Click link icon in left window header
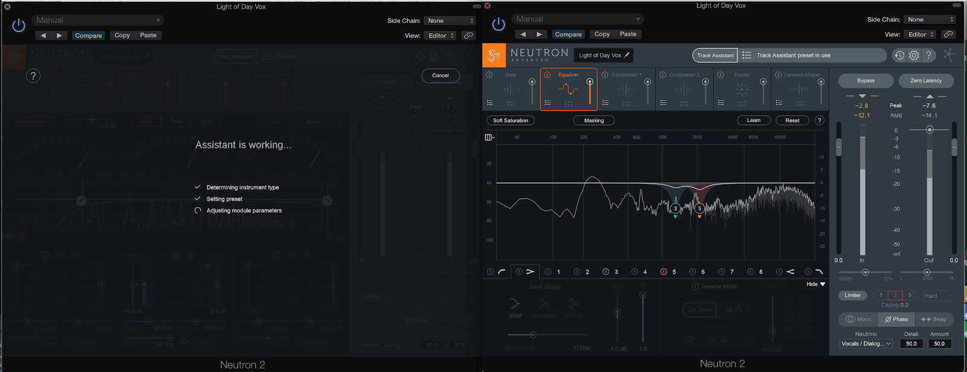967x372 pixels. (468, 36)
